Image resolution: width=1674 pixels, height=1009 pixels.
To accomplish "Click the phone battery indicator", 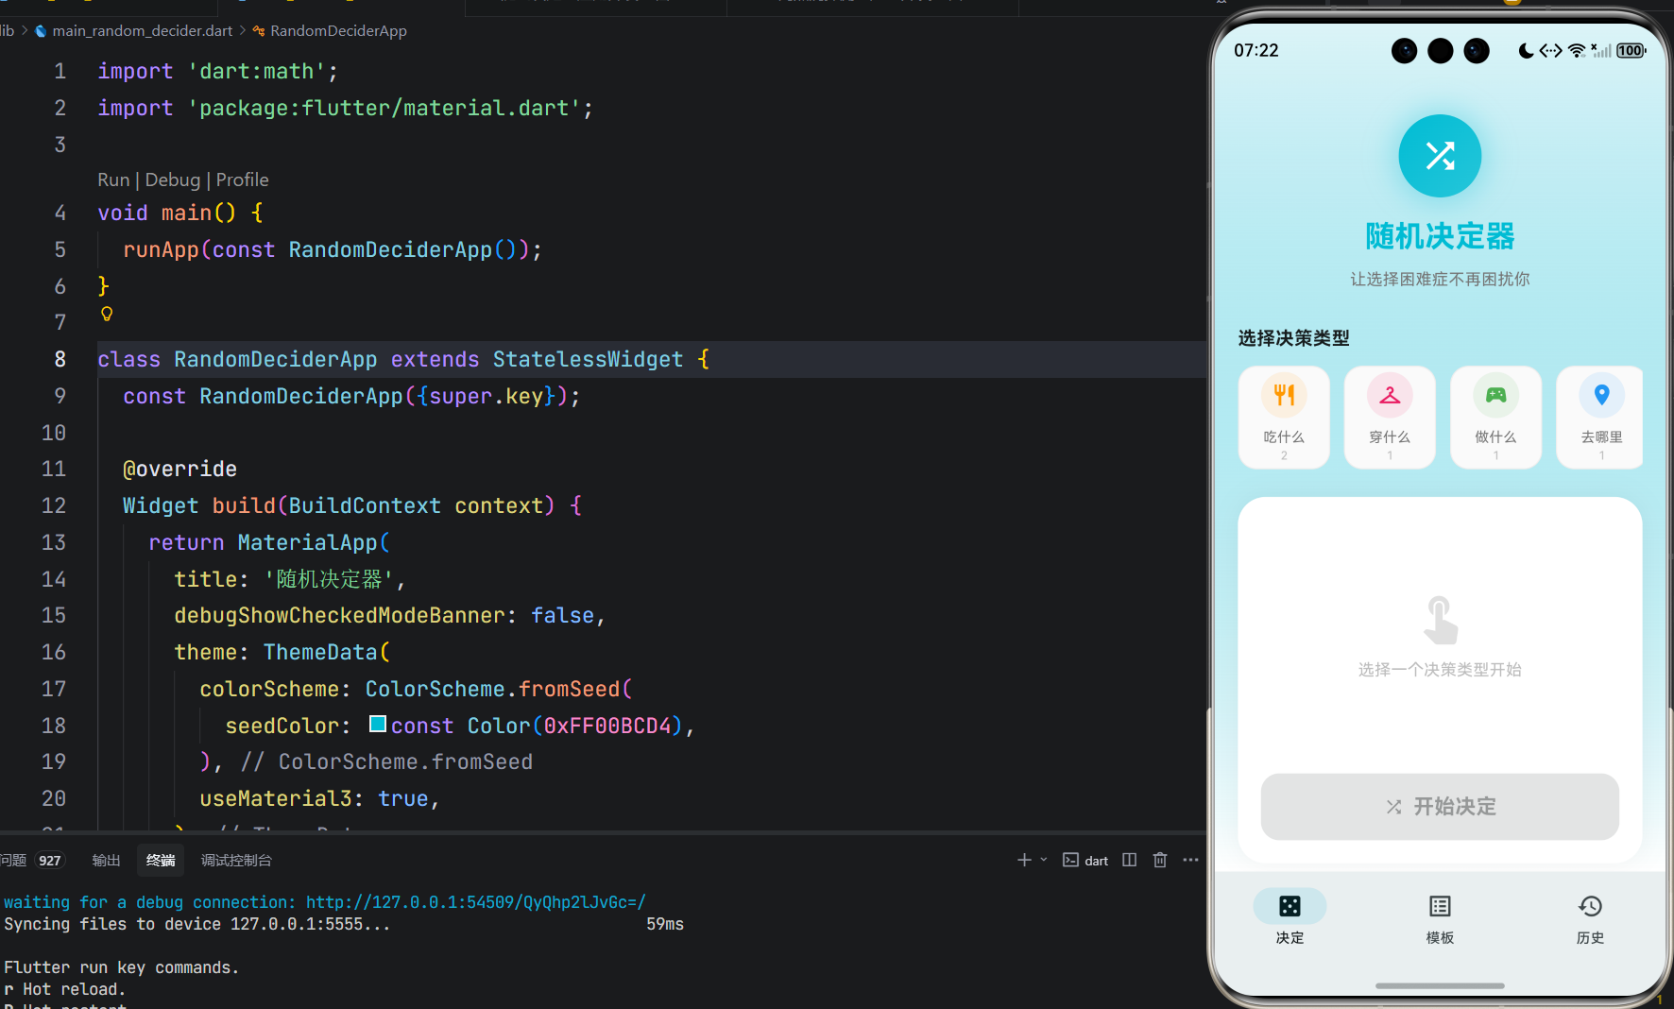I will [1631, 51].
